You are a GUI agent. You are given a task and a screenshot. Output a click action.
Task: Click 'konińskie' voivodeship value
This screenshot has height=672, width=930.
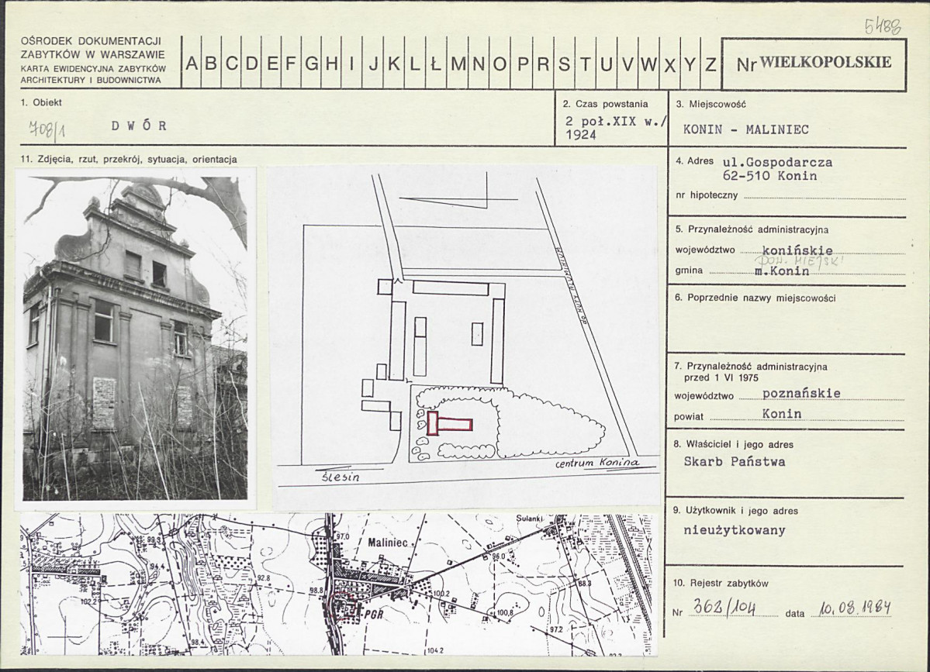(797, 250)
